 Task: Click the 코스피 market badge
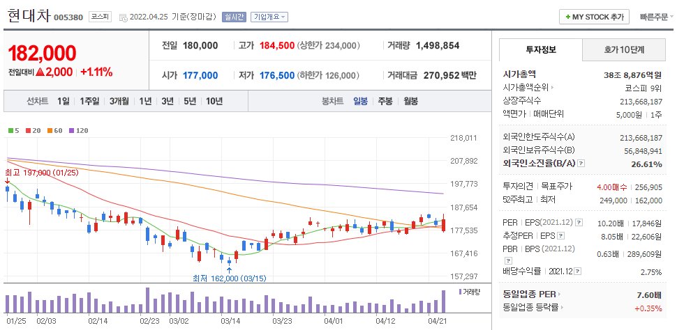[101, 17]
